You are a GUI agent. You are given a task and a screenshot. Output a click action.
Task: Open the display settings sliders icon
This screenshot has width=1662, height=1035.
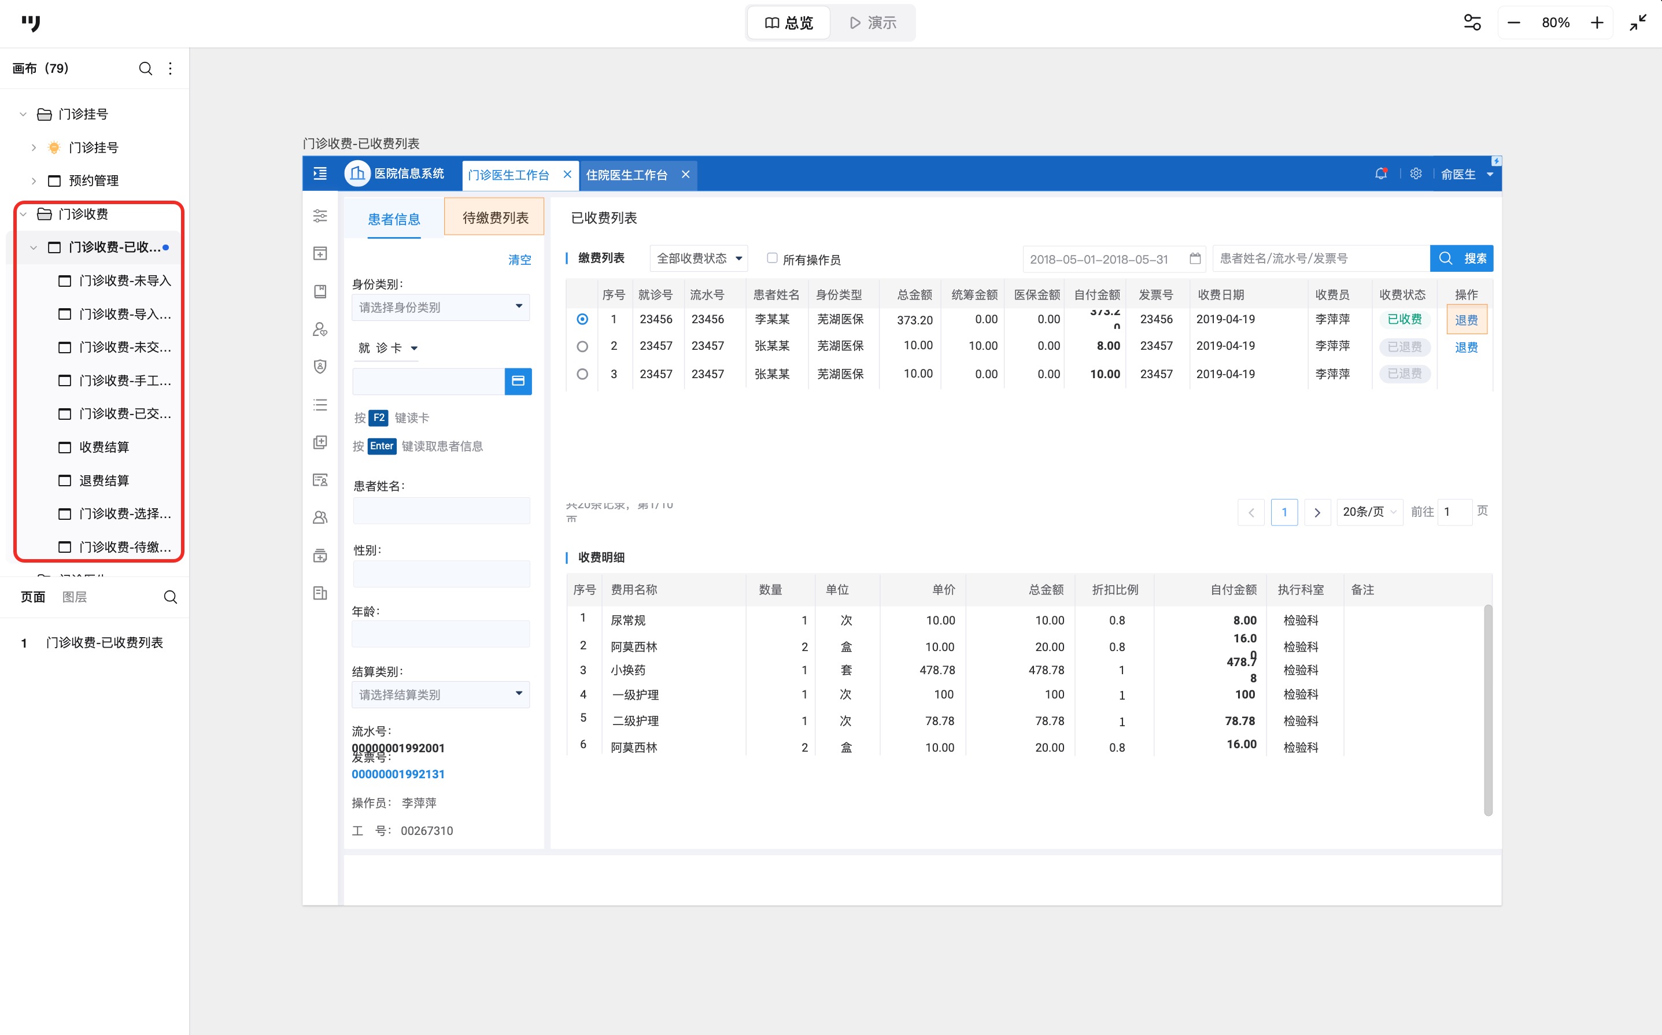[x=1472, y=23]
